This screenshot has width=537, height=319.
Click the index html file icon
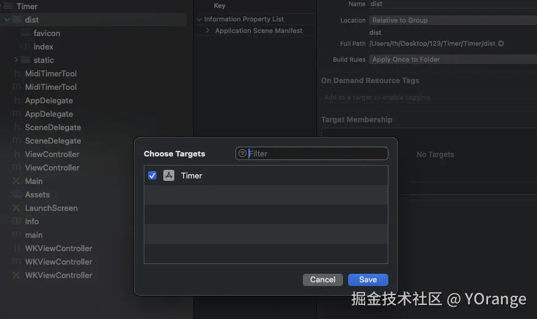[x=25, y=46]
